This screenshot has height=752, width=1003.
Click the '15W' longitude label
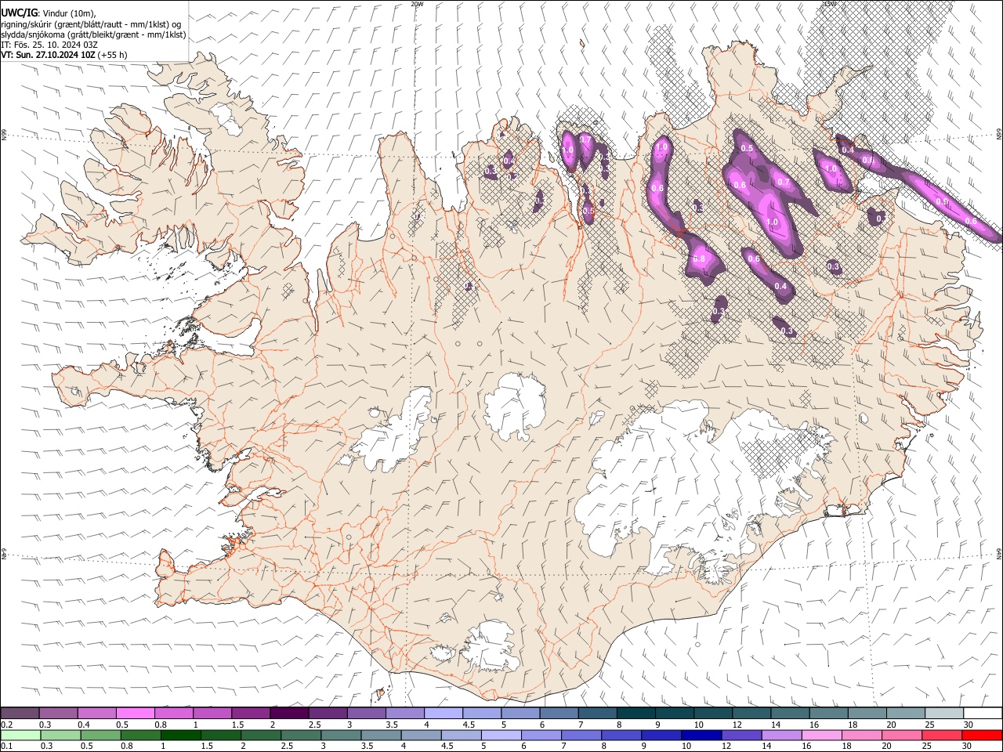(830, 3)
